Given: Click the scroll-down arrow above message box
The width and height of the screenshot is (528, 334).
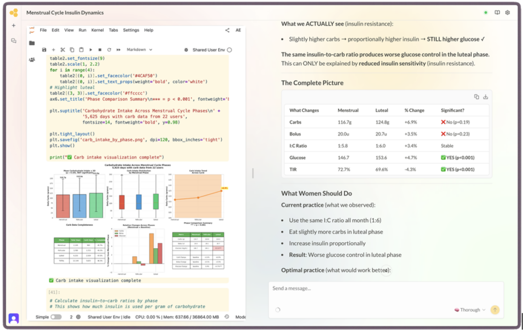Looking at the screenshot, I should [386, 270].
